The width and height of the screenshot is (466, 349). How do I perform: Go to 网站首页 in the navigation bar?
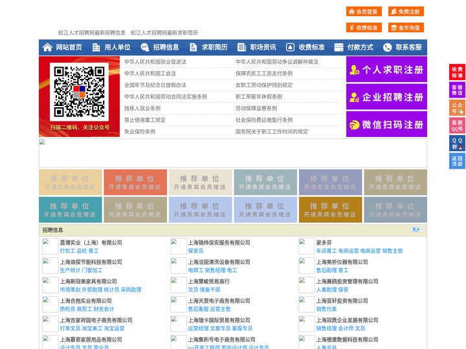pos(69,47)
